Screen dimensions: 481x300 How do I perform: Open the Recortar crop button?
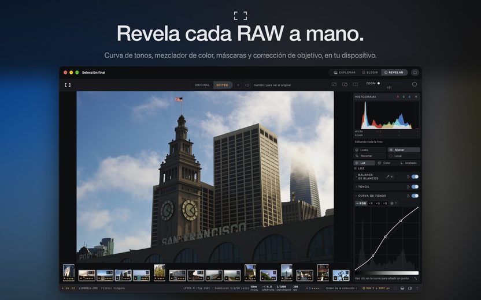point(369,156)
